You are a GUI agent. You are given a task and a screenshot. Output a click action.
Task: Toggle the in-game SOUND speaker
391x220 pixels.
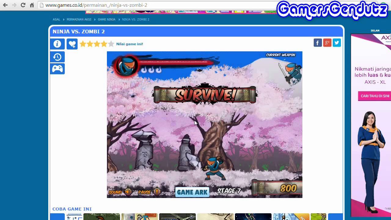coord(128,192)
